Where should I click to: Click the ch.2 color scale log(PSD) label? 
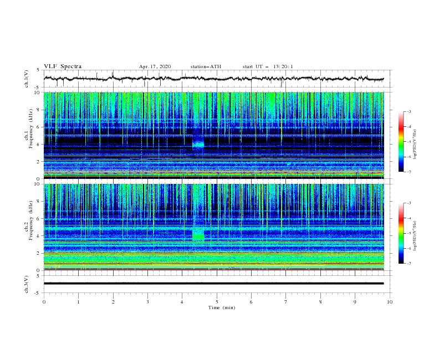click(415, 236)
